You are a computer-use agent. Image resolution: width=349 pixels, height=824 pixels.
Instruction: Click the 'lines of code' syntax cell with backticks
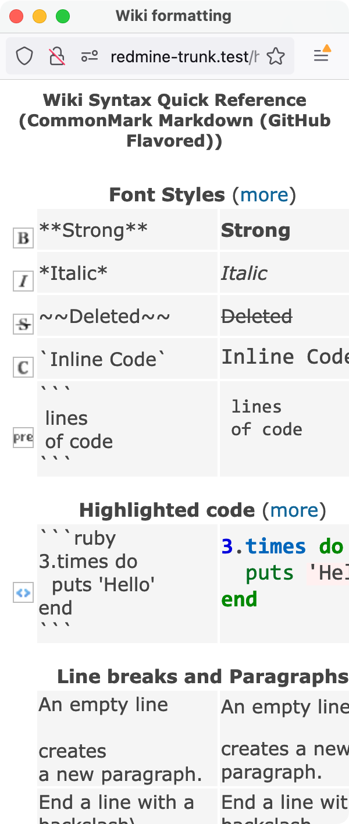click(127, 429)
